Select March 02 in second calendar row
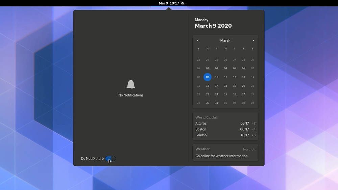This screenshot has height=190, width=338. (208, 69)
